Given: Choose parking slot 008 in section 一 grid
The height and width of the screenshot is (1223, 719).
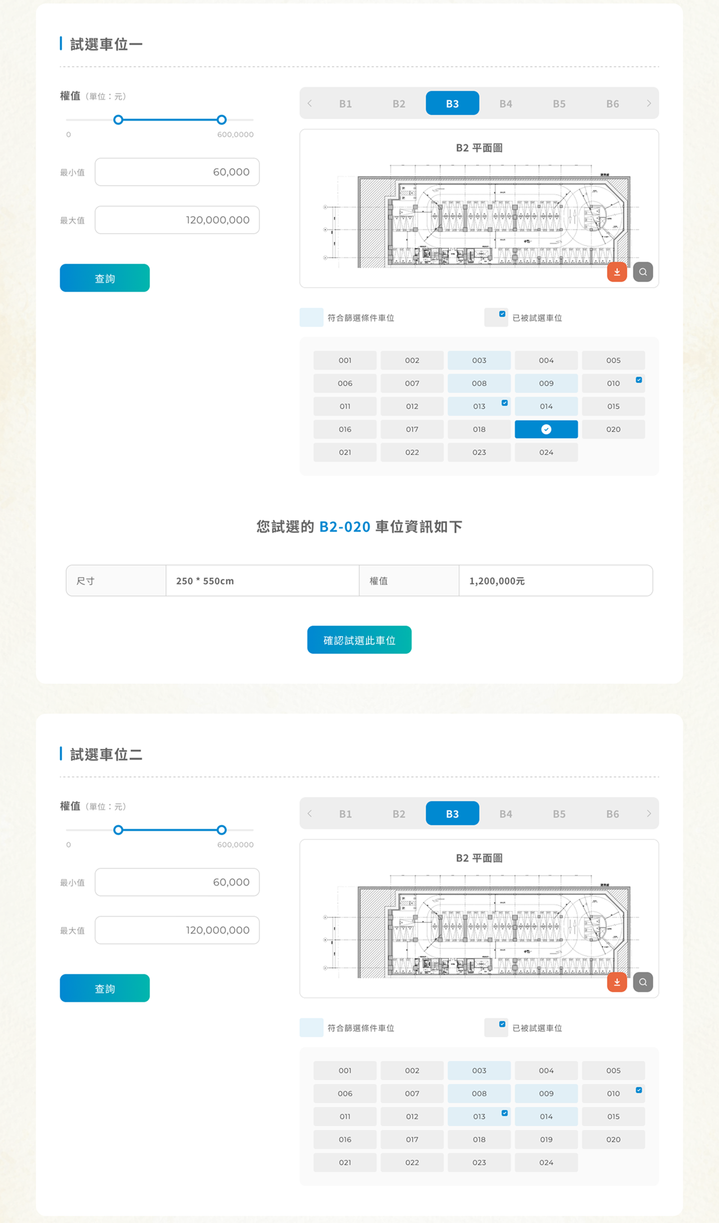Looking at the screenshot, I should (479, 383).
